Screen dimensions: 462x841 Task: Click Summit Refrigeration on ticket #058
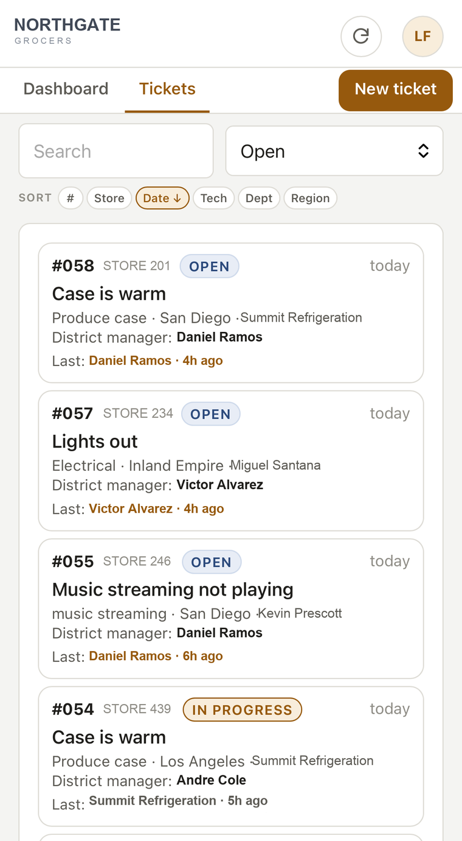coord(302,317)
